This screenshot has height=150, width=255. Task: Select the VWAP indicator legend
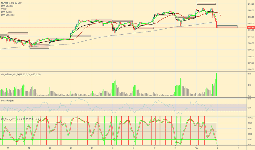coord(4,9)
